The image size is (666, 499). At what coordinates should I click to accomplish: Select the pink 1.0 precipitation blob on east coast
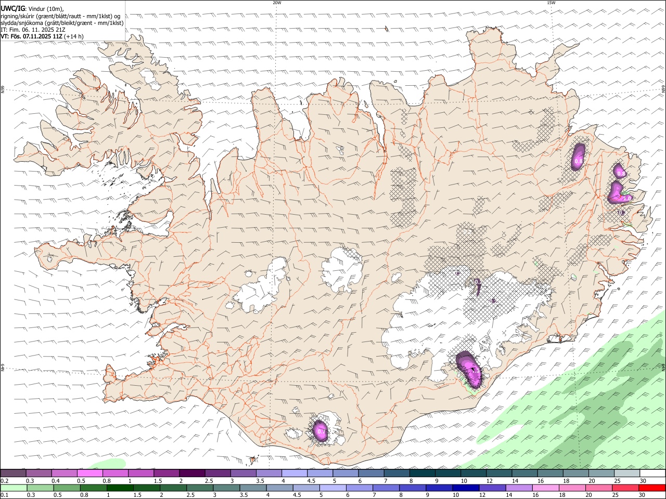620,192
